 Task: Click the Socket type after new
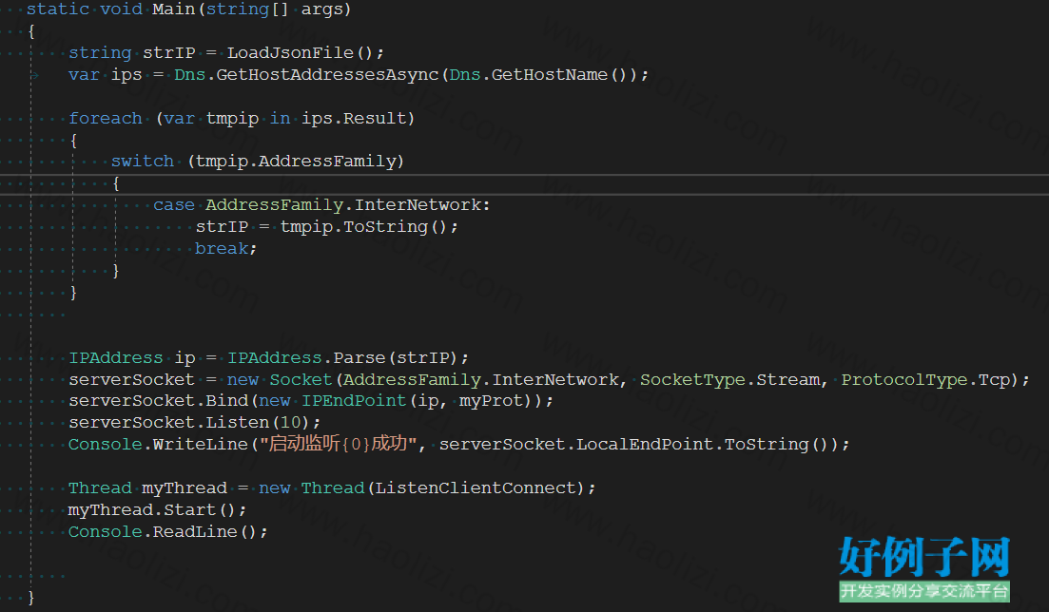click(x=301, y=380)
